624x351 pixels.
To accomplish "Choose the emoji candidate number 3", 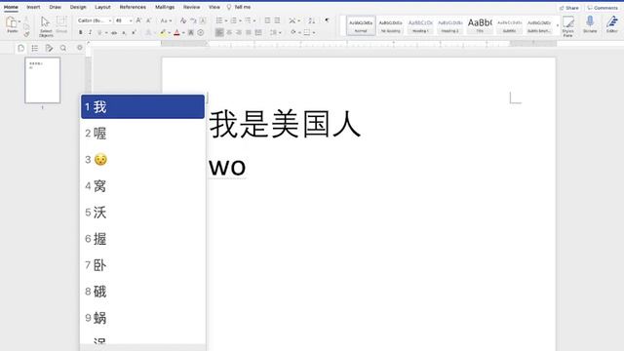I will coord(143,160).
